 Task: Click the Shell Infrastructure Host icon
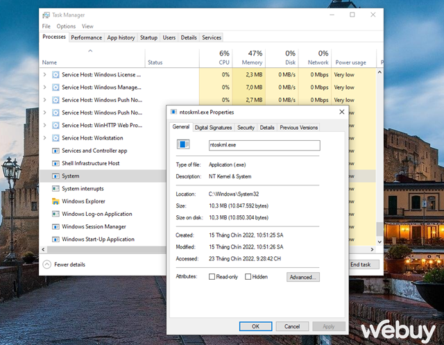(55, 163)
